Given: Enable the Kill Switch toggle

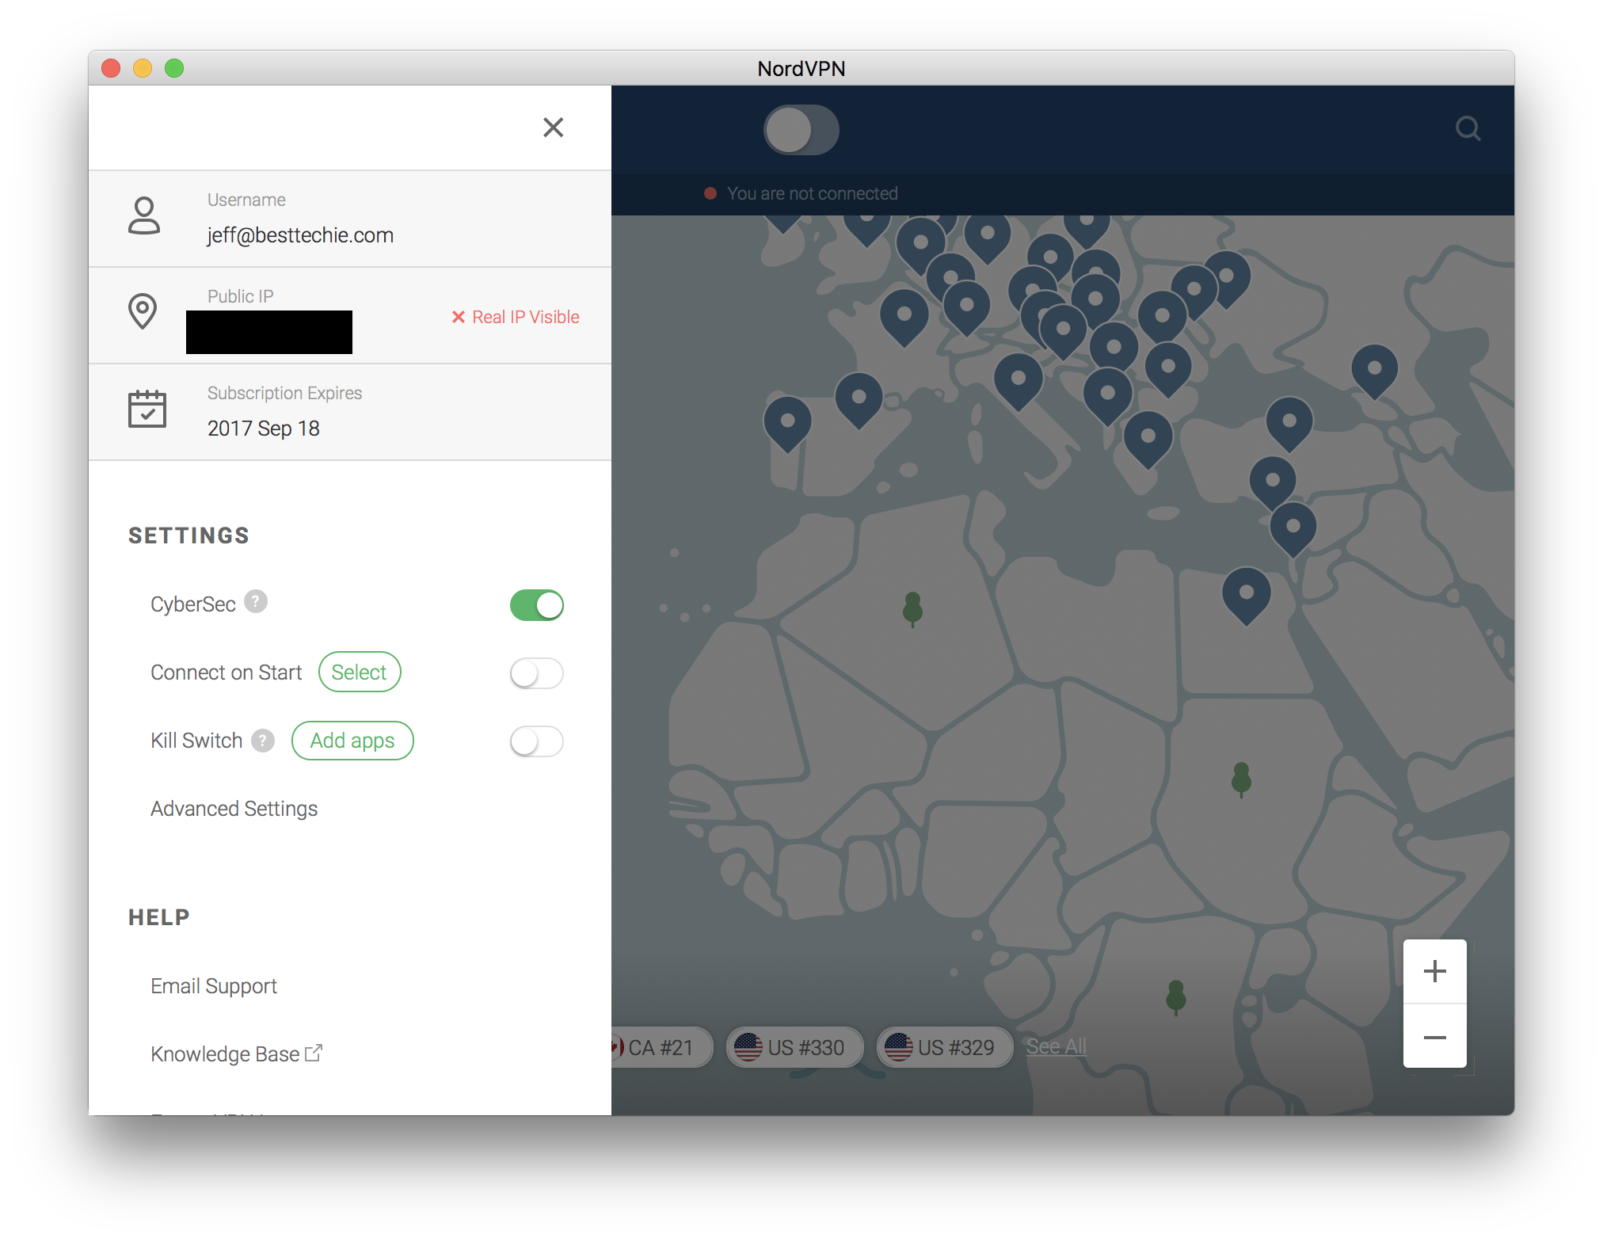Looking at the screenshot, I should pyautogui.click(x=536, y=741).
